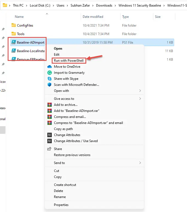This screenshot has height=212, width=187.
Task: Click the OneDrive cloud icon in context menu
Action: pos(50,67)
